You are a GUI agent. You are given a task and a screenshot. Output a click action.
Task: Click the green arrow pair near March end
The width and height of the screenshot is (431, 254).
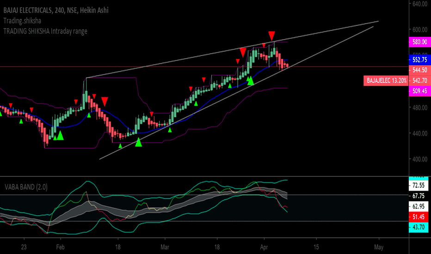click(x=250, y=81)
